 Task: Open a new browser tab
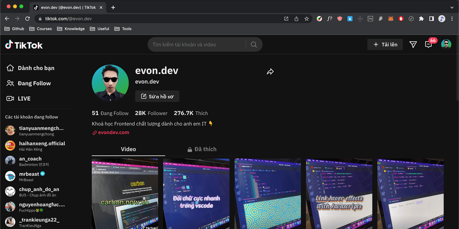pos(113,7)
